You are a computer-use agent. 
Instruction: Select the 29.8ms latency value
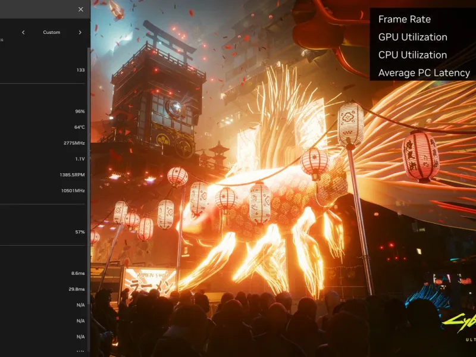coord(77,289)
